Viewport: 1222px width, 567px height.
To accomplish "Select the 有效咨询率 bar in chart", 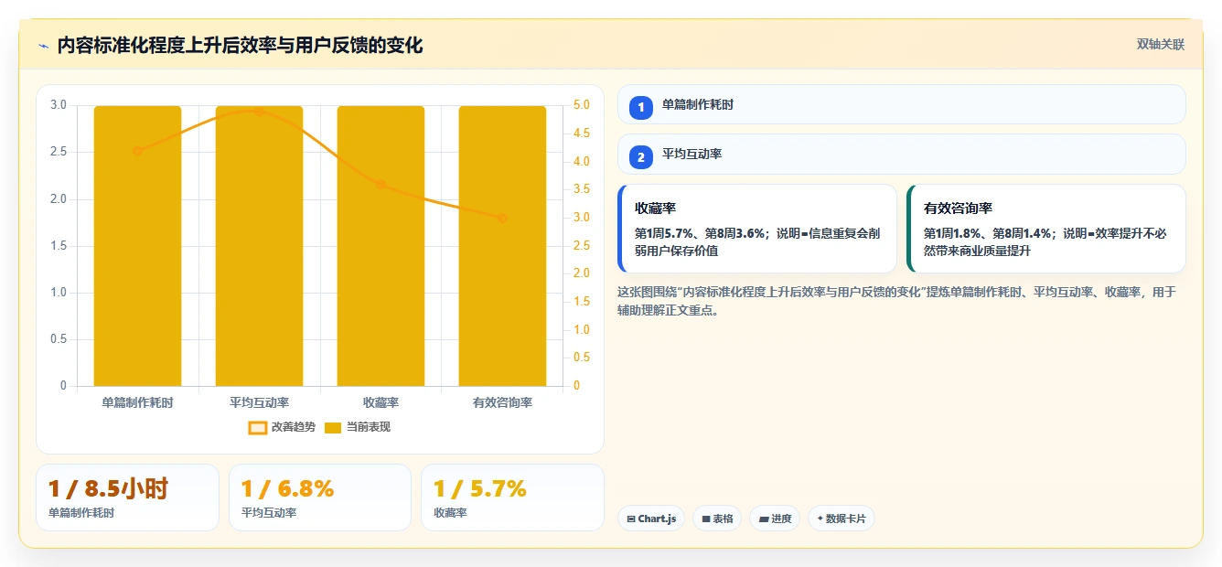I will pos(502,246).
